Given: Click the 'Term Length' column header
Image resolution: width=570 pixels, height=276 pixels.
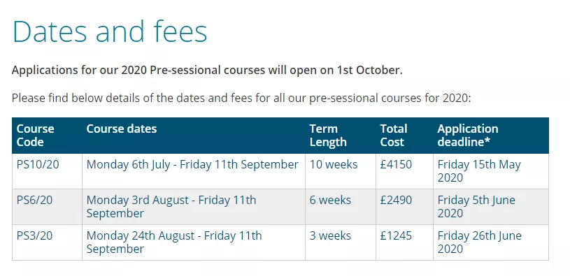Looking at the screenshot, I should pyautogui.click(x=341, y=136).
